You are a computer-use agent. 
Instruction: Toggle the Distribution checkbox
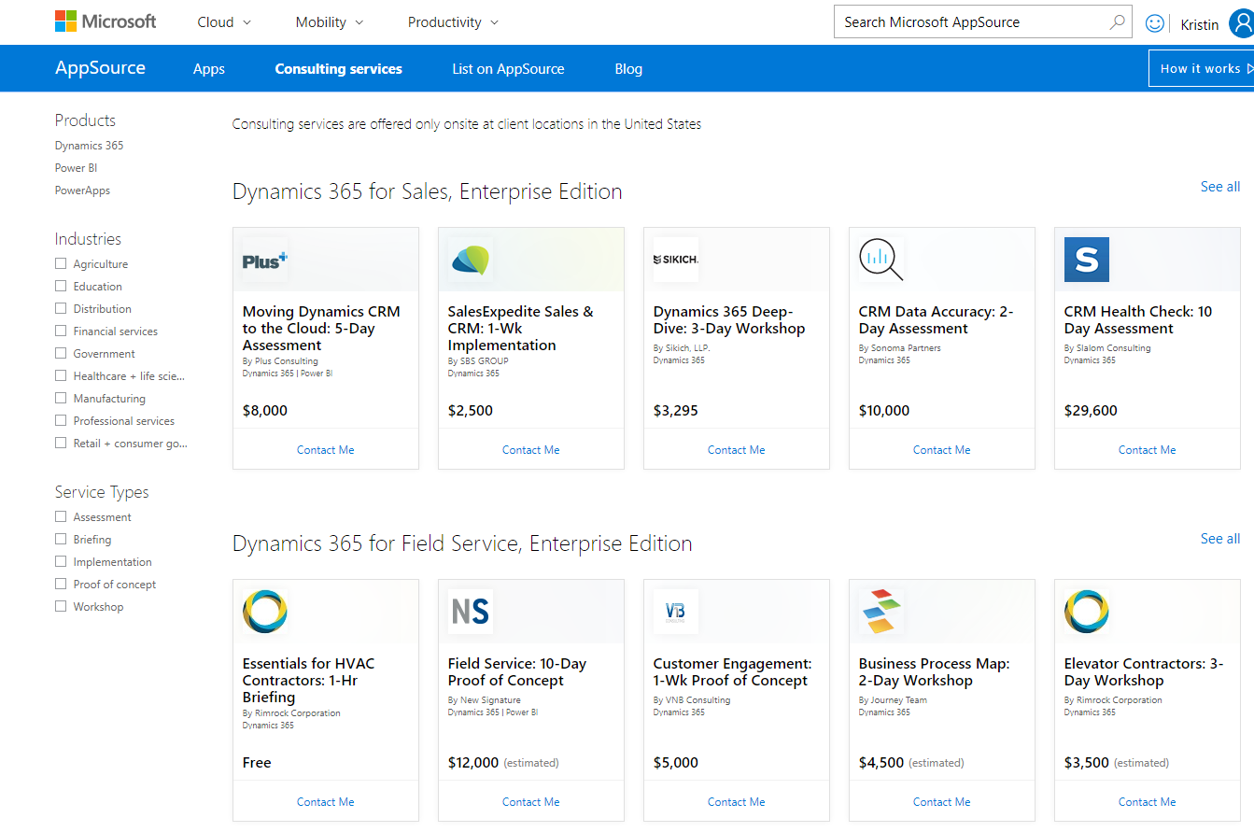point(61,309)
